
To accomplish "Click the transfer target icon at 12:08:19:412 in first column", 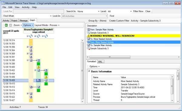I will click(x=31, y=87).
